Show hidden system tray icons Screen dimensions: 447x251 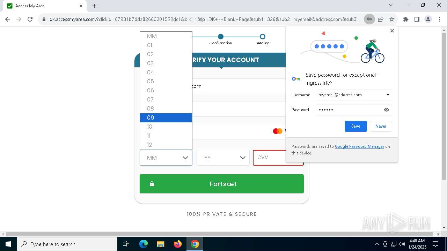click(376, 244)
